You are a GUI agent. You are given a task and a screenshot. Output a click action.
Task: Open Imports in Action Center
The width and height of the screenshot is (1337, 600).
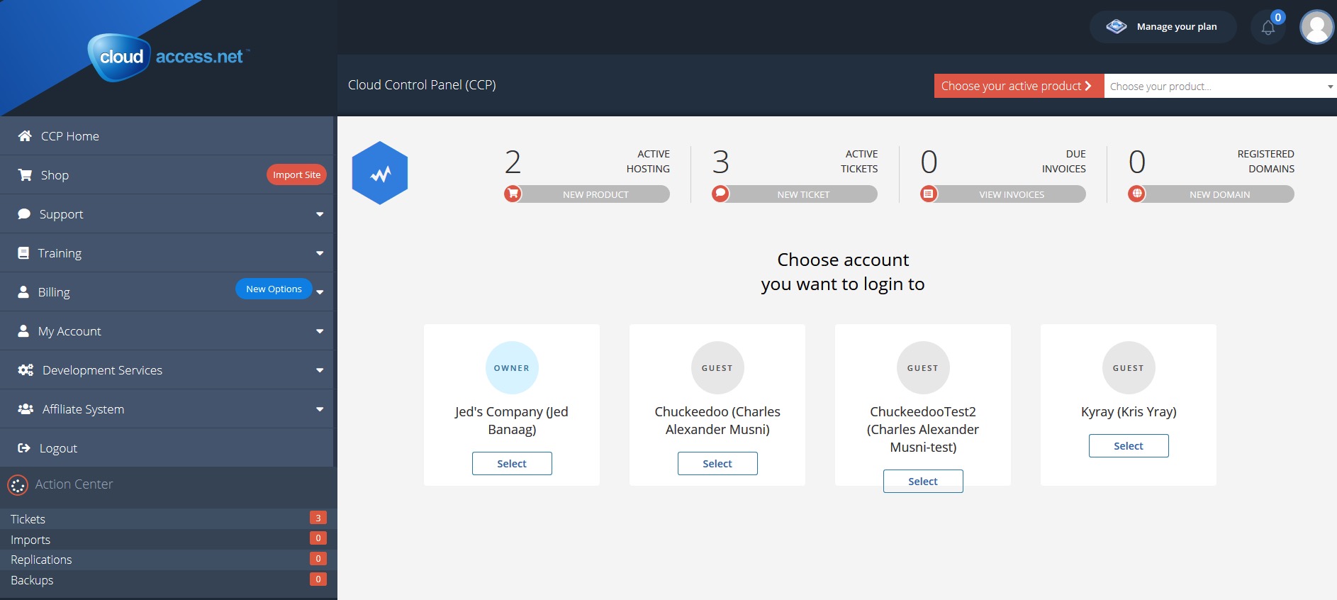click(x=169, y=539)
